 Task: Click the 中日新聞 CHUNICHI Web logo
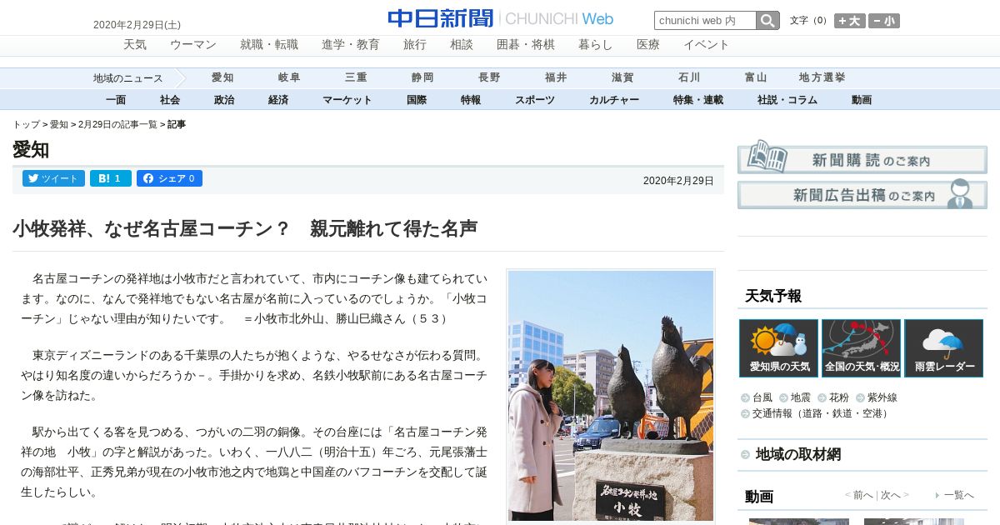(x=500, y=18)
